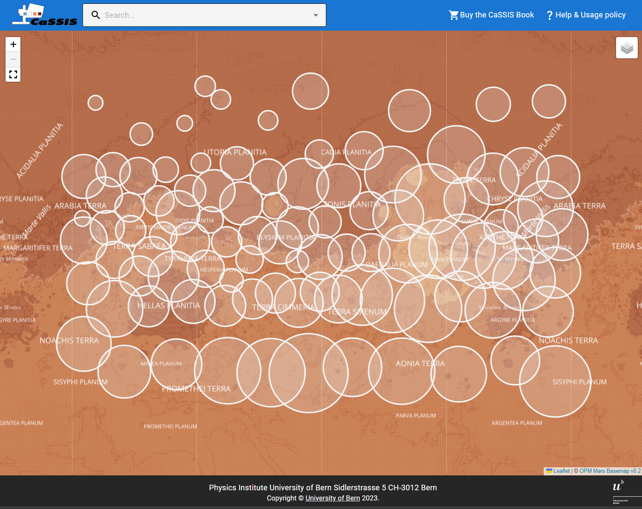Follow the Leaflet attribution link
The height and width of the screenshot is (509, 642).
pos(561,471)
